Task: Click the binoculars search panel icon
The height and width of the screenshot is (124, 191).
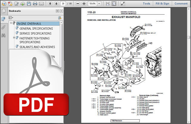Action: [3, 35]
